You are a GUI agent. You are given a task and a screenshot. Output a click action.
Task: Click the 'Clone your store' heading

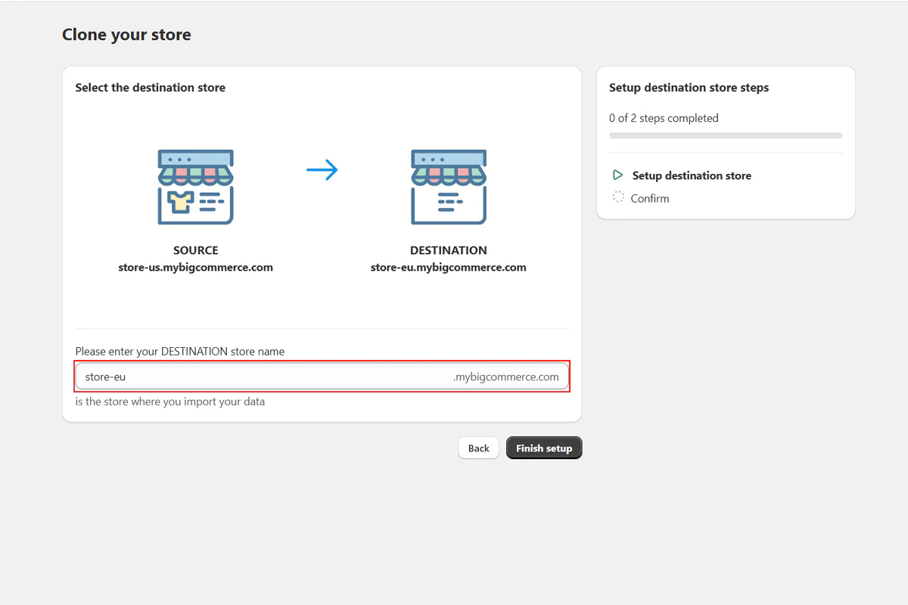click(126, 35)
